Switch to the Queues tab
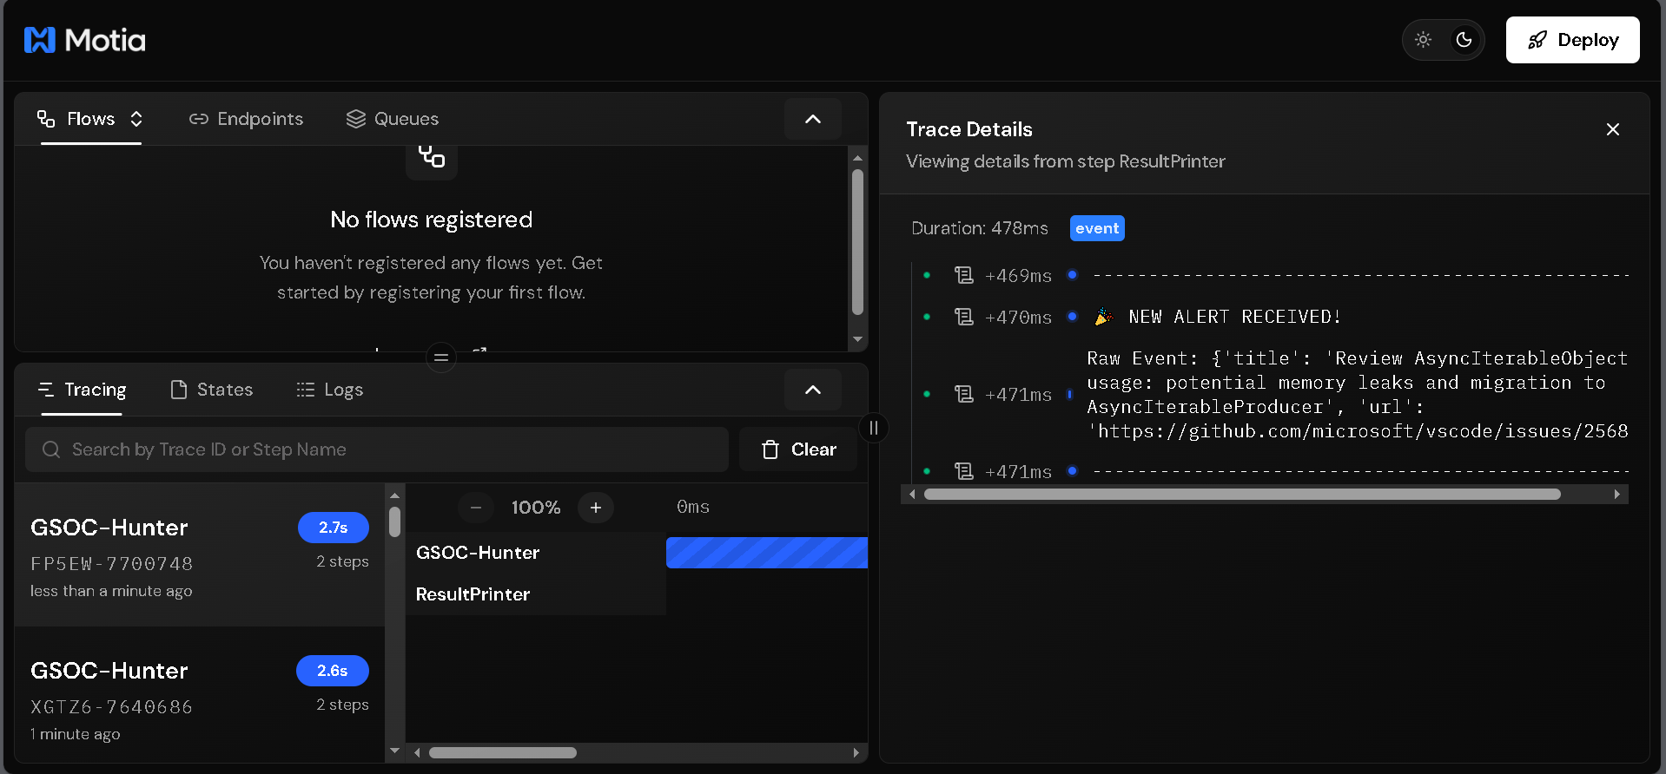 point(393,119)
